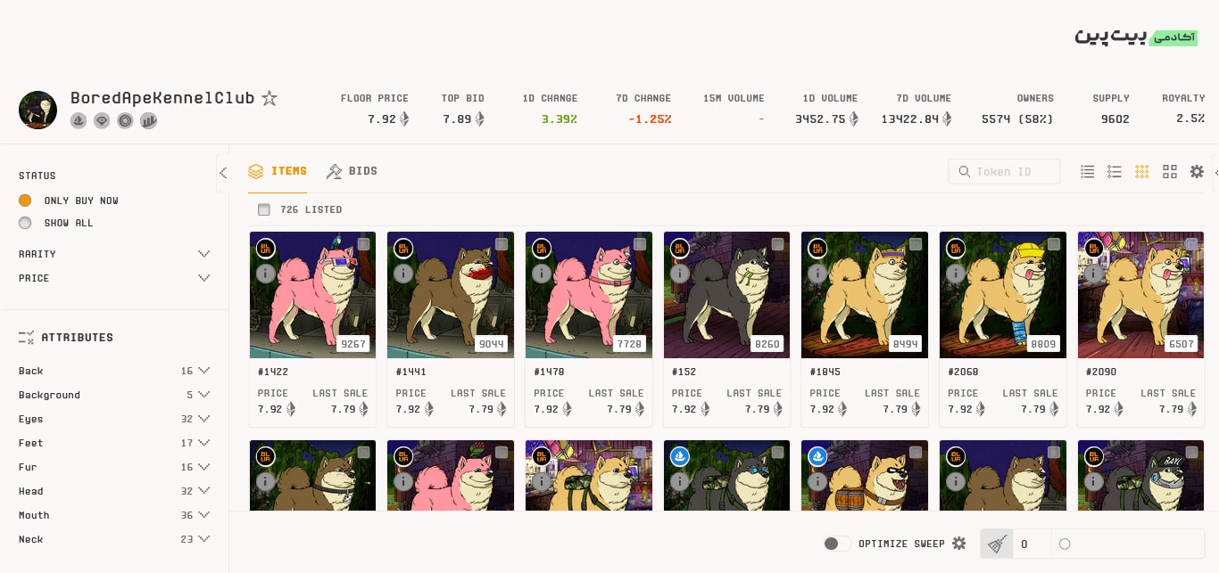
Task: Click the OpenSea badge on gray dog with goggles
Action: pyautogui.click(x=679, y=457)
